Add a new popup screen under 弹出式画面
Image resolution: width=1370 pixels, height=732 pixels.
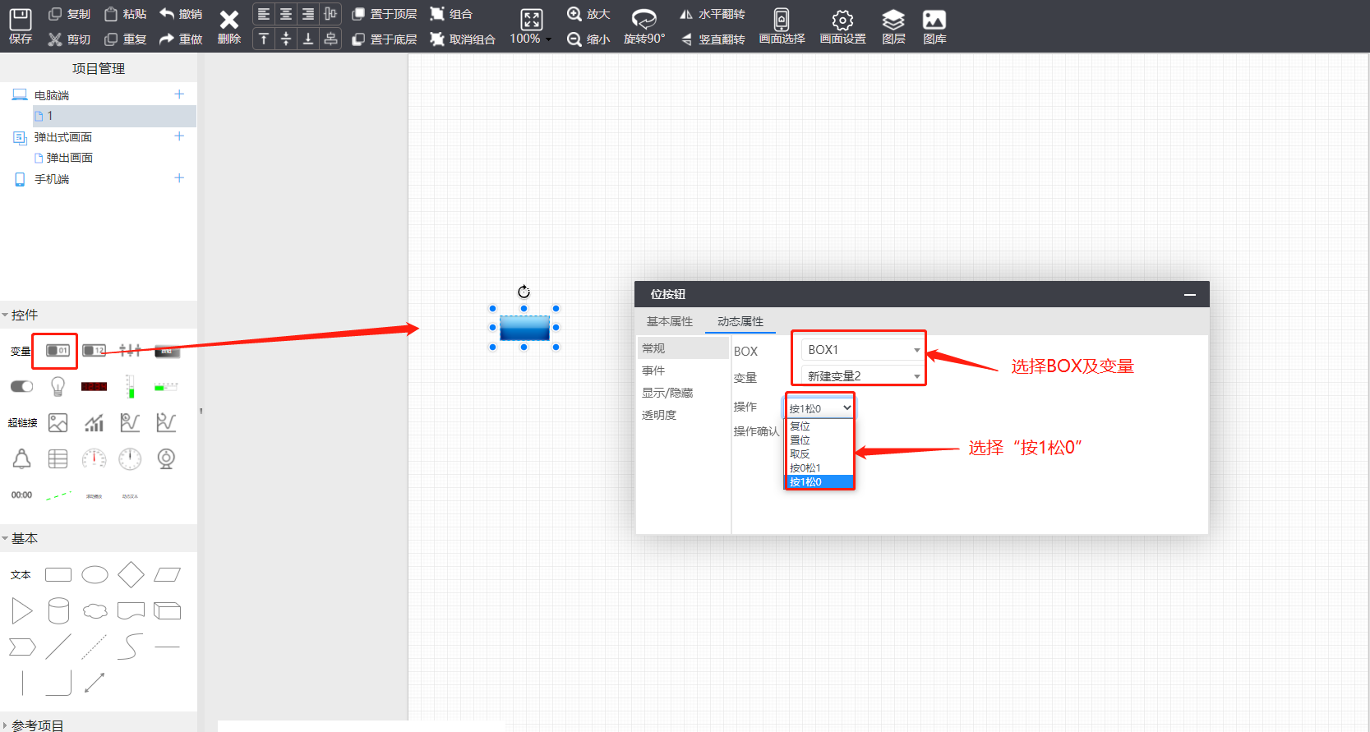tap(179, 136)
